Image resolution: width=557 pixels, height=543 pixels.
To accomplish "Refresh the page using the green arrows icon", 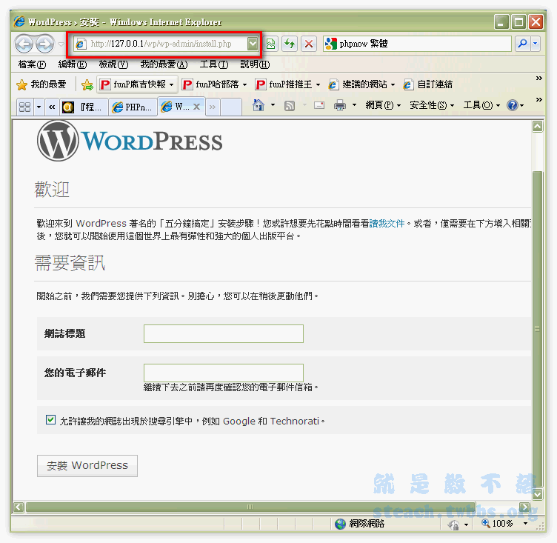I will [x=290, y=44].
